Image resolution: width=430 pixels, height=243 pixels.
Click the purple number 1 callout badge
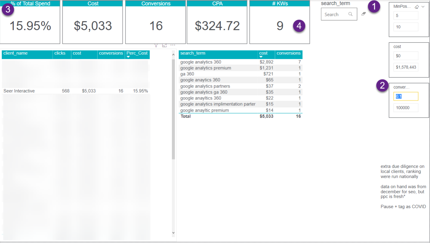374,7
